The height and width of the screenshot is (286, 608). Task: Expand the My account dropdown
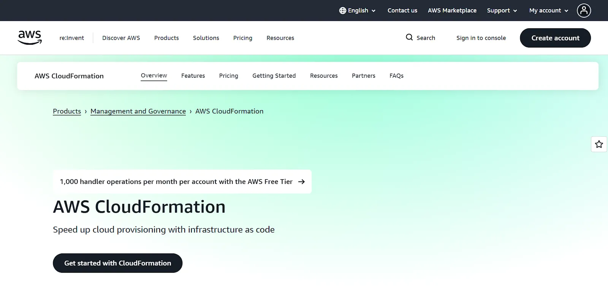click(x=549, y=11)
